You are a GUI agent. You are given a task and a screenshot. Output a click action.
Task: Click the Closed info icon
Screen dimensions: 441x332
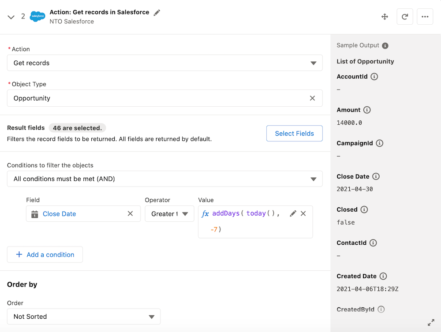click(364, 209)
